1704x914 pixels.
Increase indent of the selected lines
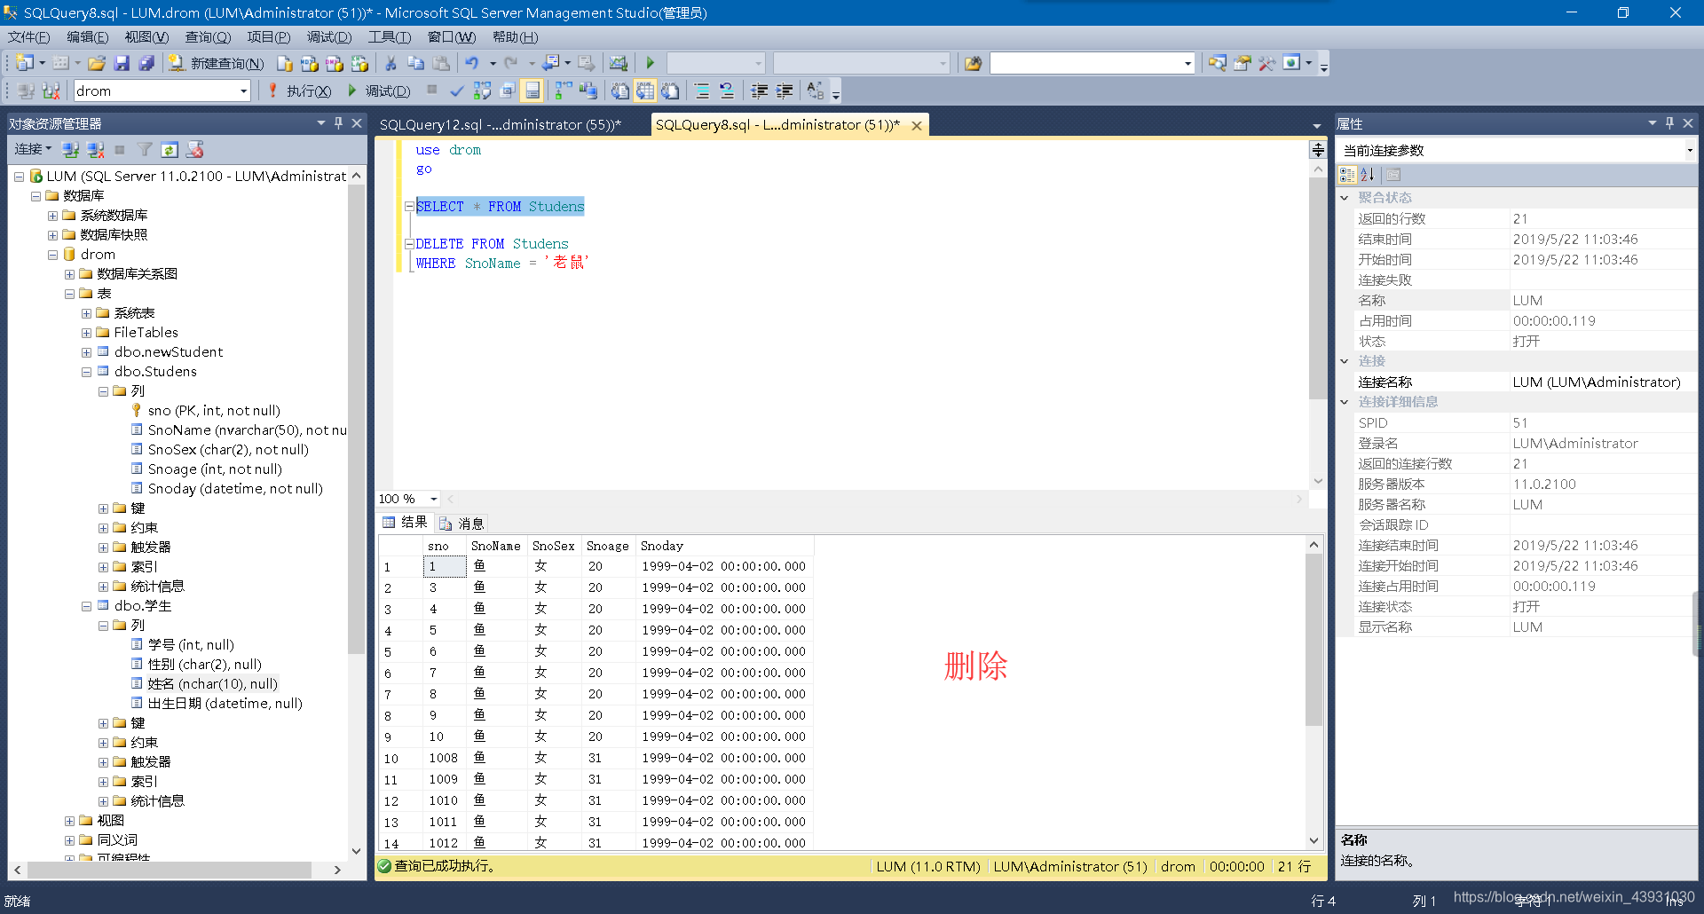pyautogui.click(x=784, y=91)
